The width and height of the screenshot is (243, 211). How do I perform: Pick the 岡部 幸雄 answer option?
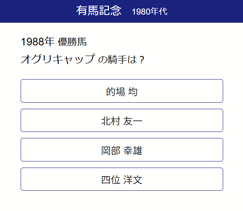click(122, 150)
